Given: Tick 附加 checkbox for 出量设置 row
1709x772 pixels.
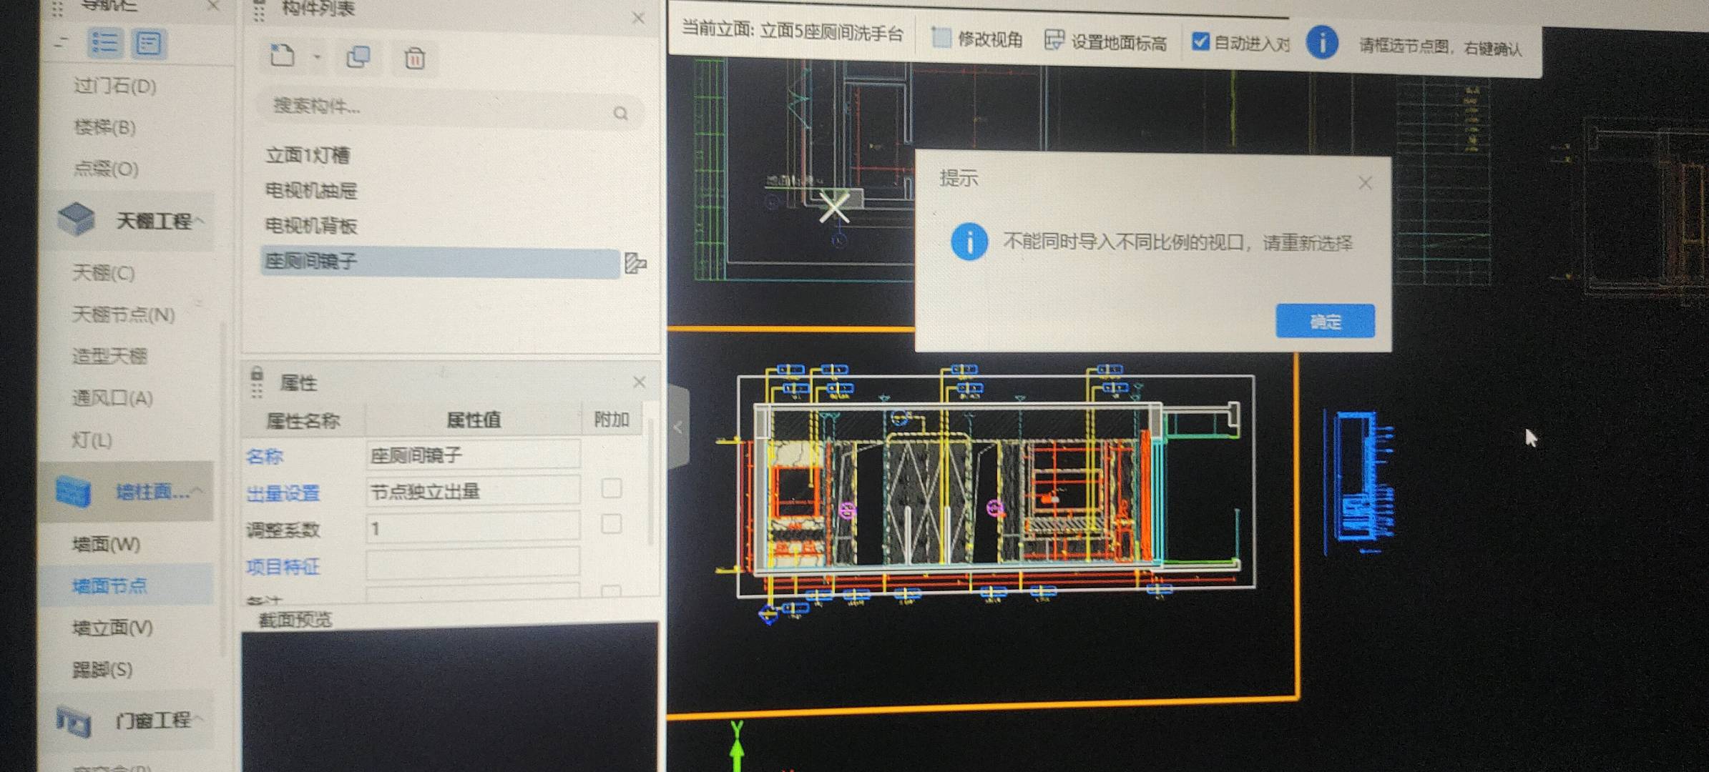Looking at the screenshot, I should pos(611,489).
